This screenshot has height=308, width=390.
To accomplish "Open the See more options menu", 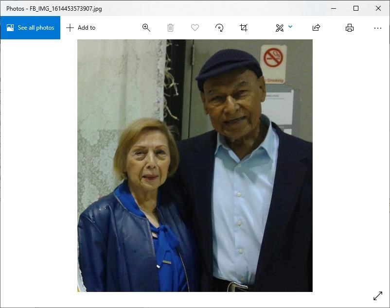I will (x=378, y=28).
